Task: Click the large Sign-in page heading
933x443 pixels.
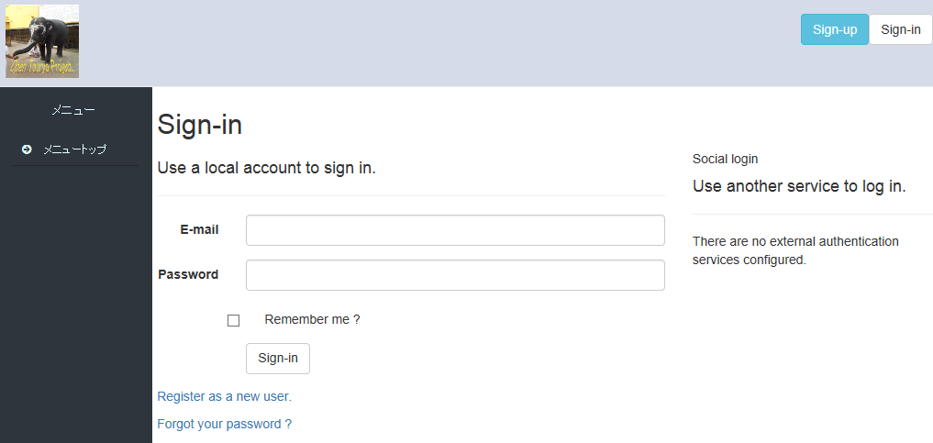Action: point(200,125)
